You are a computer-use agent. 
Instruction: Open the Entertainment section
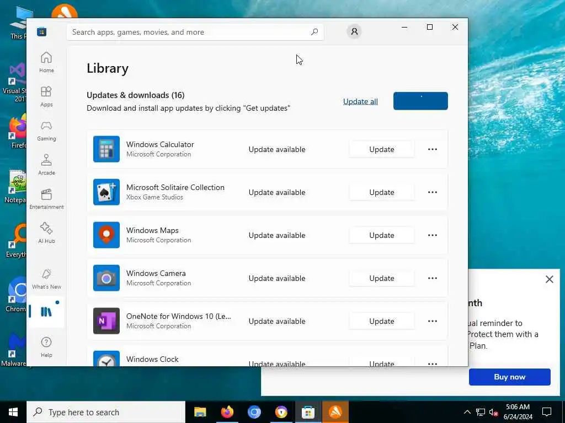pyautogui.click(x=46, y=199)
